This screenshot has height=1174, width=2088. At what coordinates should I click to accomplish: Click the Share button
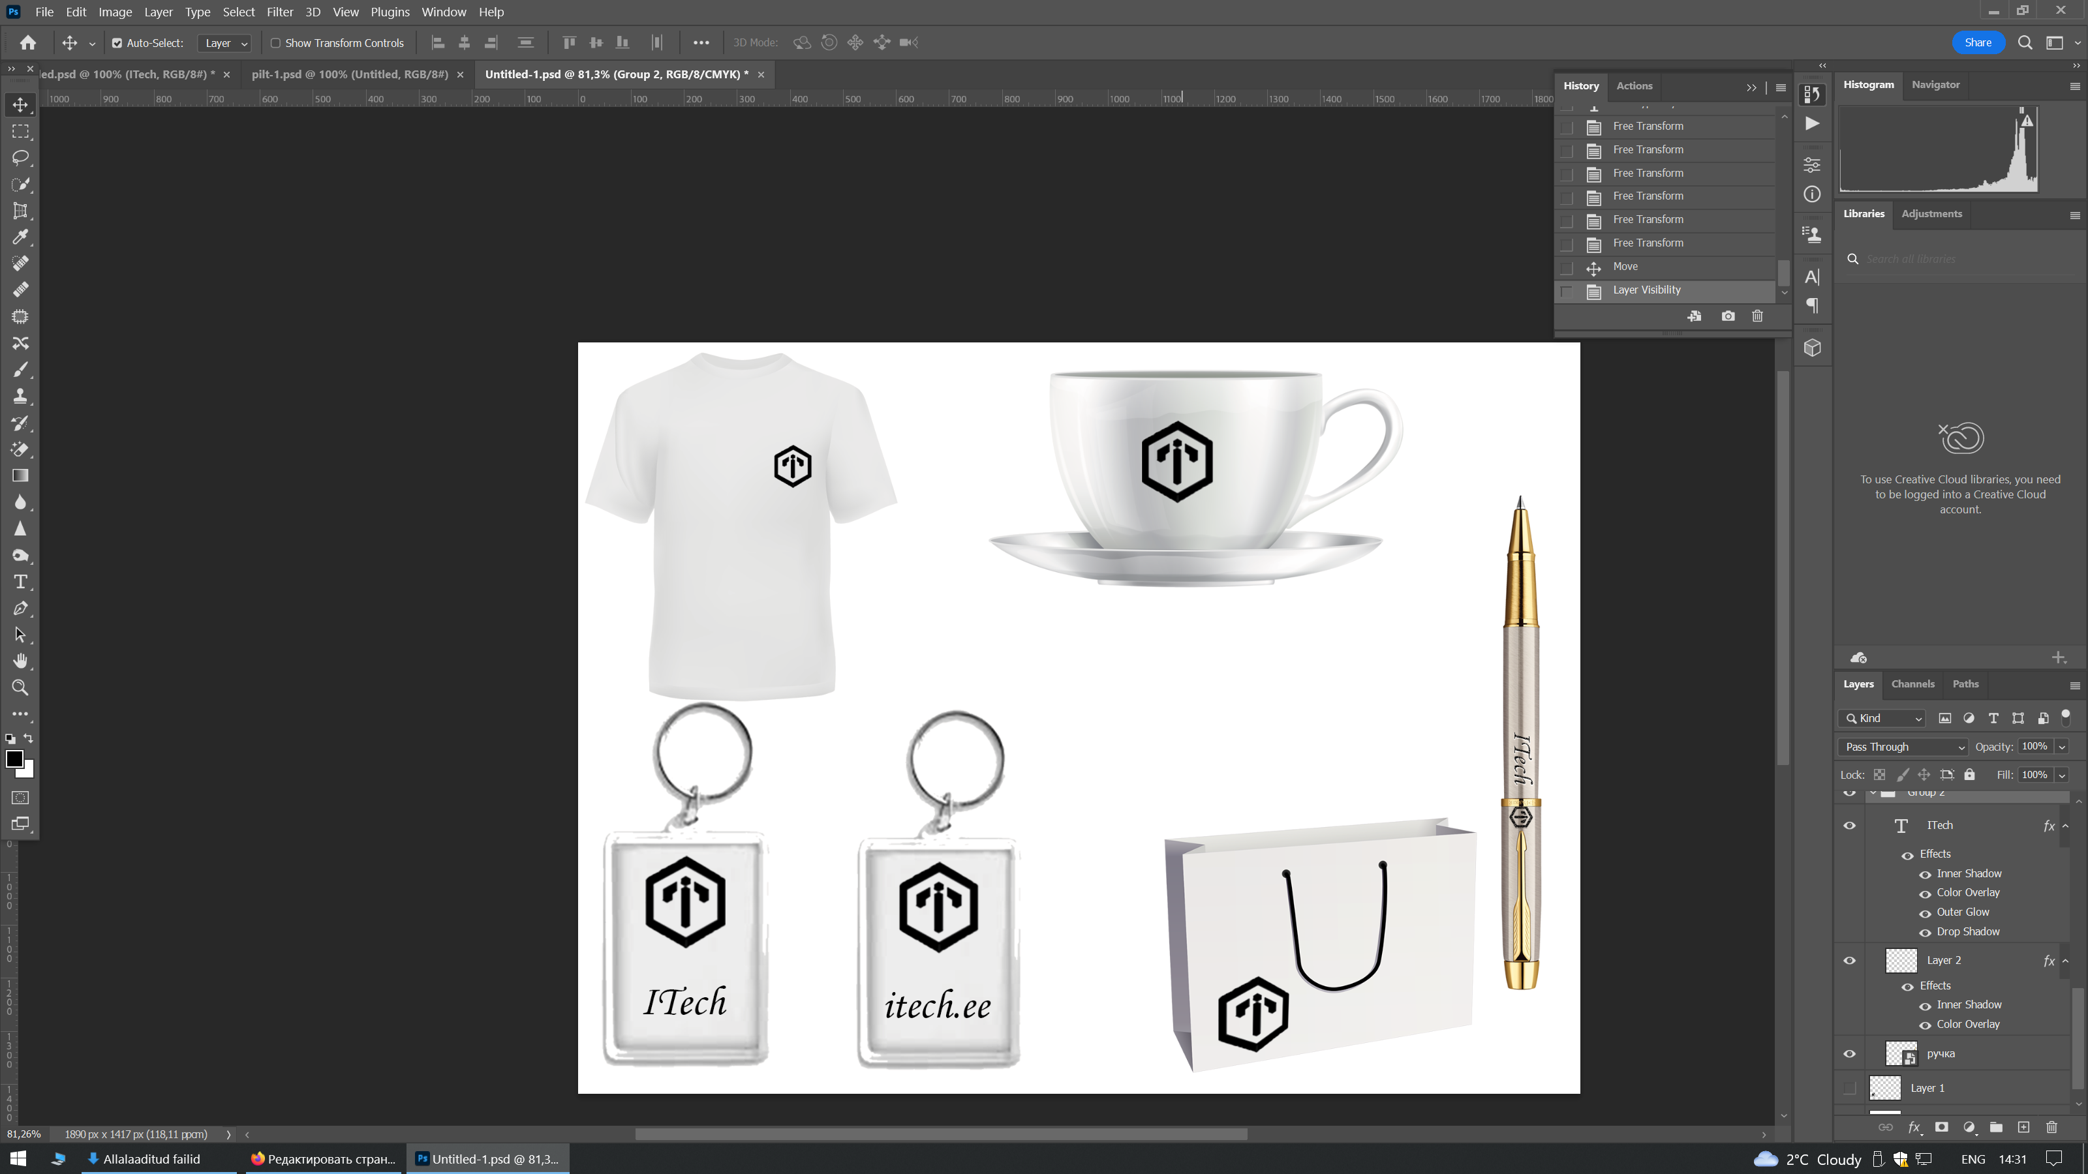point(1978,43)
